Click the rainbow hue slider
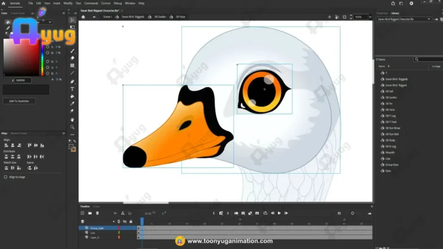The image size is (443, 249). click(42, 58)
